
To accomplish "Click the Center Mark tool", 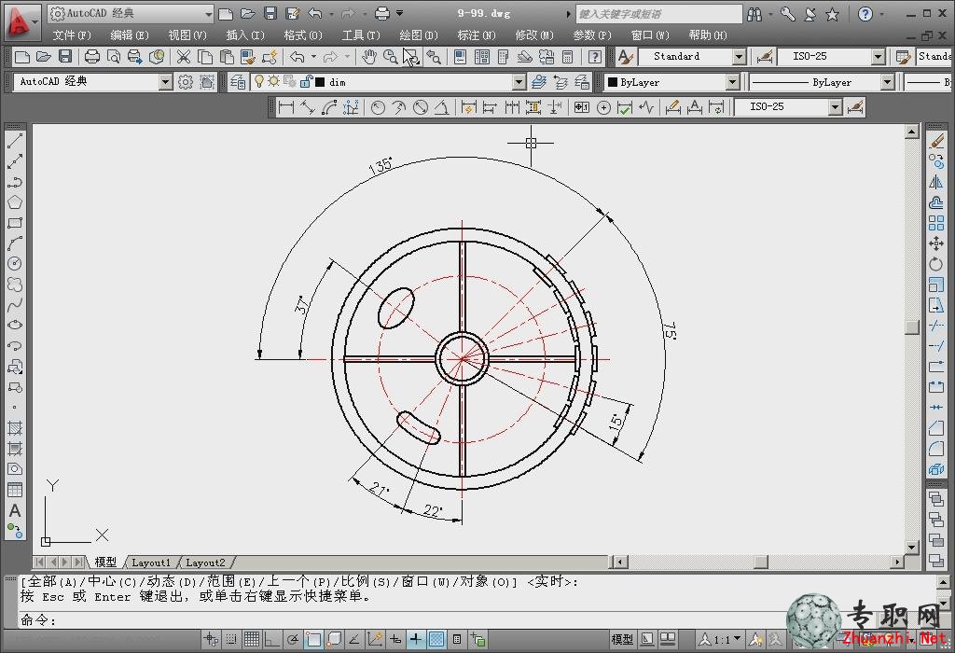I will point(603,108).
